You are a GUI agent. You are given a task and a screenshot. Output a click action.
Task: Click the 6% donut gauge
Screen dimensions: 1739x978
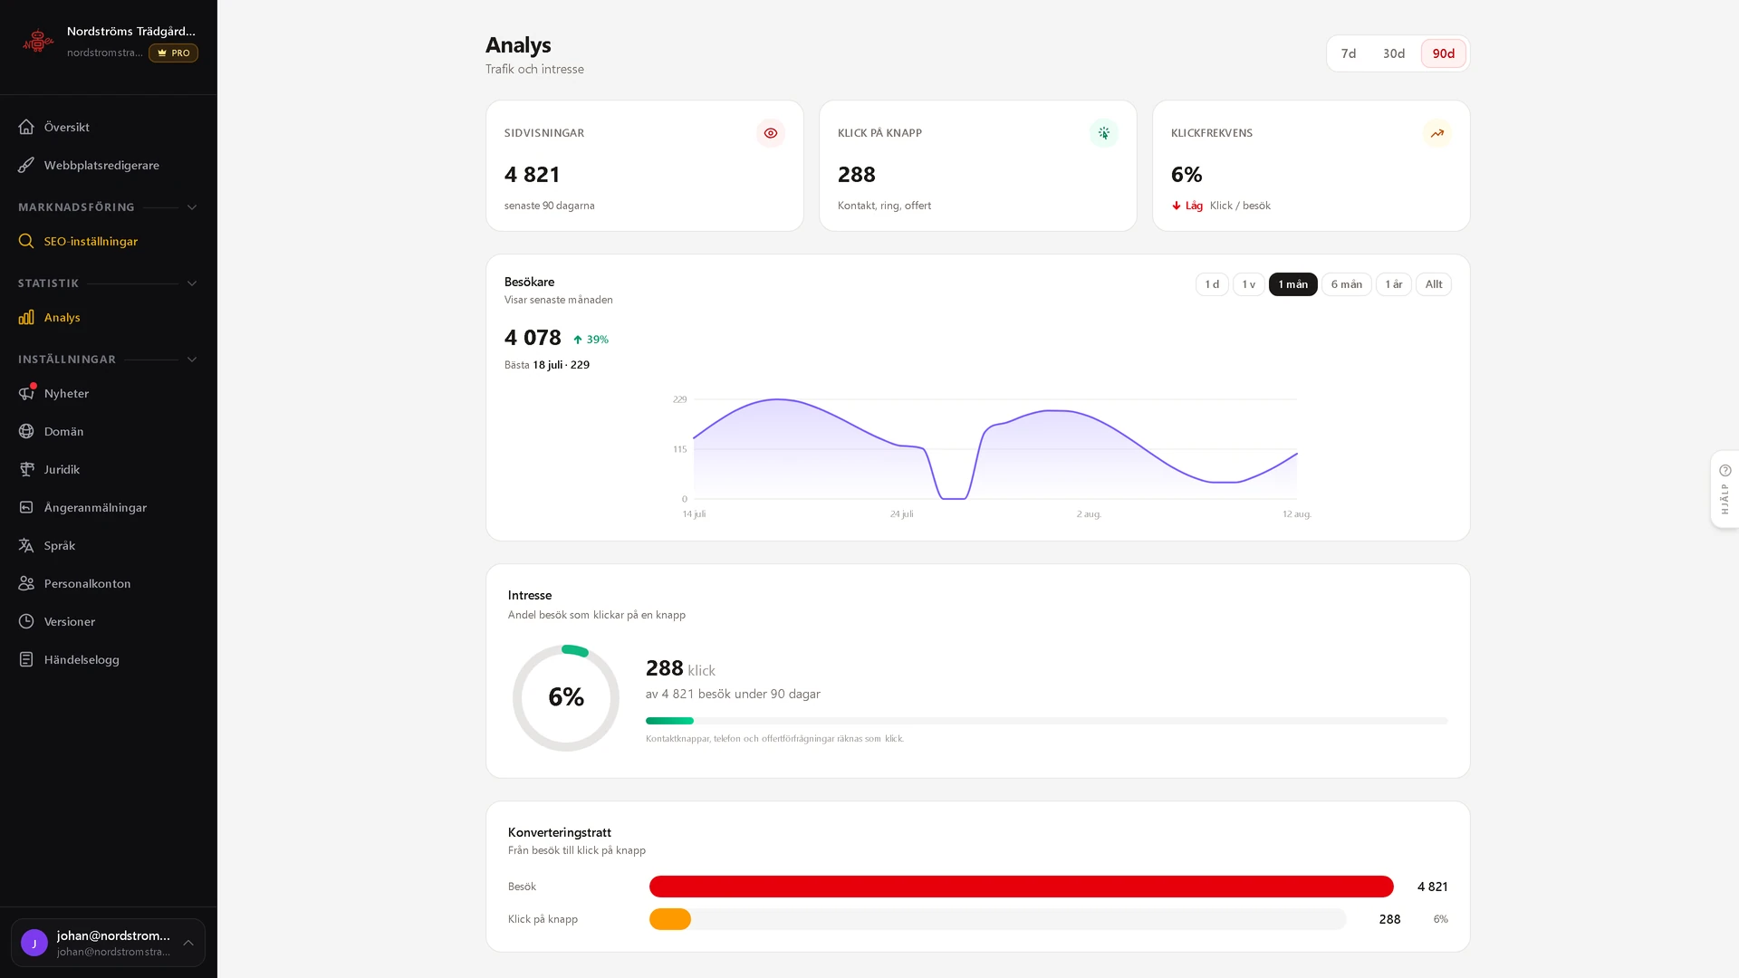[x=566, y=697]
